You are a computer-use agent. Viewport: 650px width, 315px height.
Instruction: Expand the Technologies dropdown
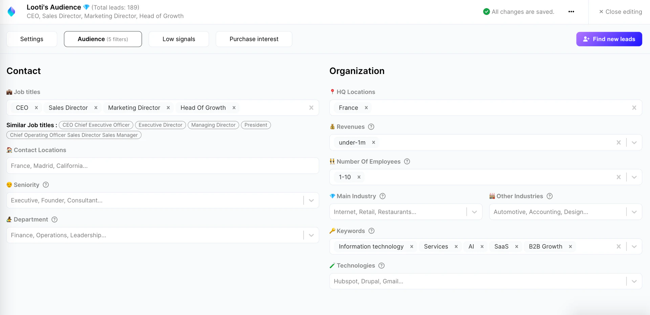634,281
